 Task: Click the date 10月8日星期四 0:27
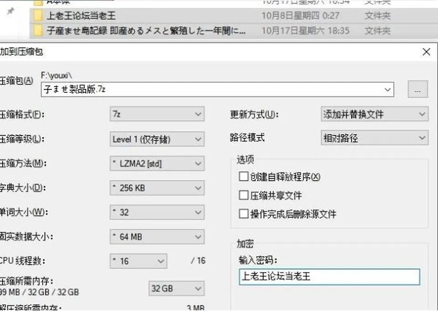click(x=300, y=16)
